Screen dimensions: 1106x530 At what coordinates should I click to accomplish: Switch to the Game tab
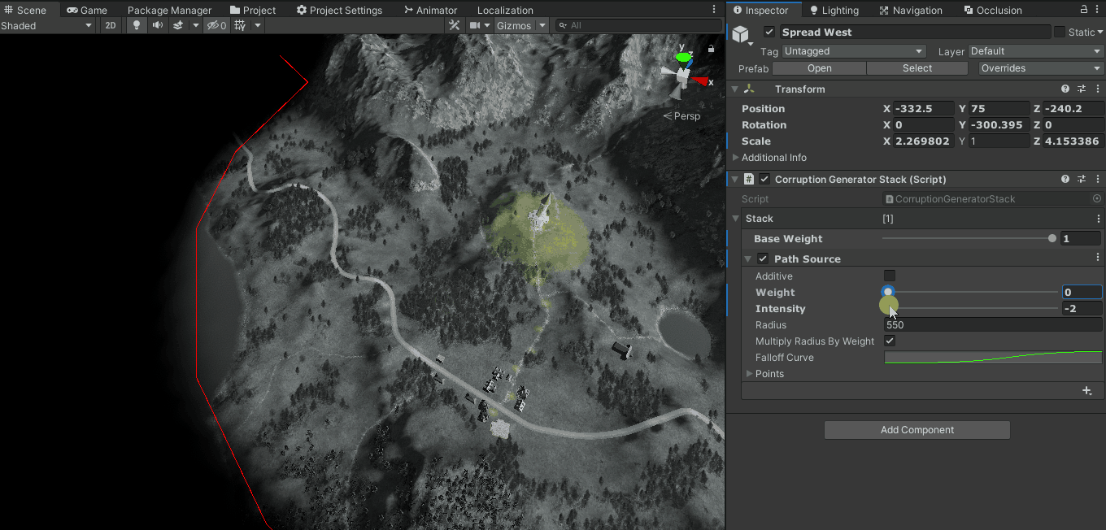[x=87, y=10]
